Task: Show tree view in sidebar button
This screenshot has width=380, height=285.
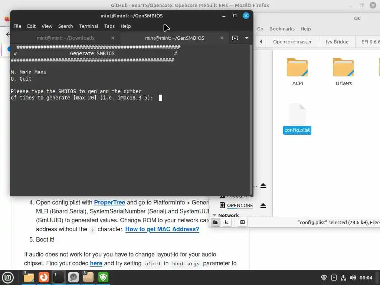Action: pyautogui.click(x=227, y=222)
